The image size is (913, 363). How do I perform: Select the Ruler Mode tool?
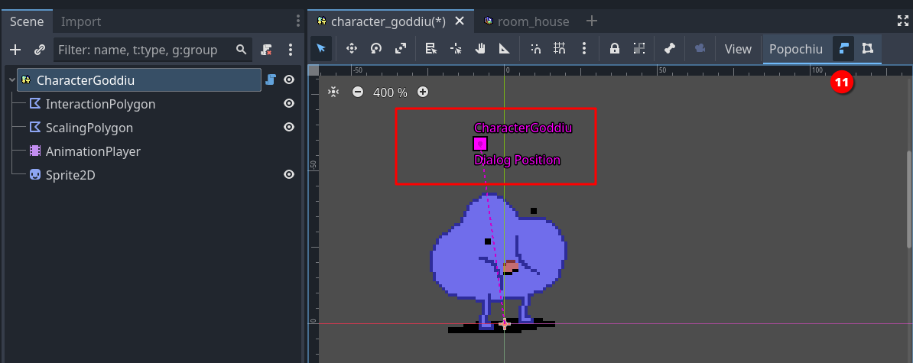(x=505, y=49)
